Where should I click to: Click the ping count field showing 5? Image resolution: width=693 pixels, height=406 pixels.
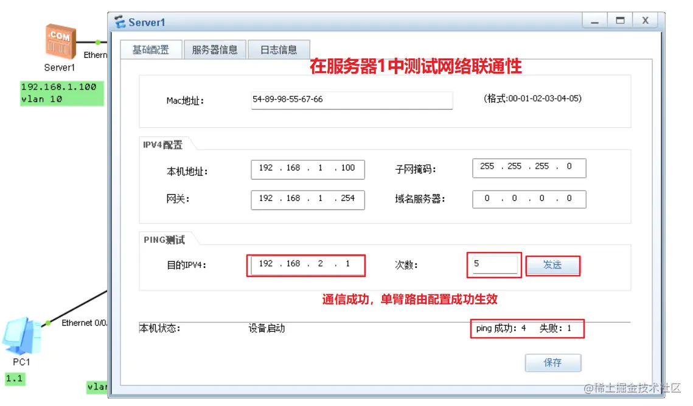[x=493, y=264]
